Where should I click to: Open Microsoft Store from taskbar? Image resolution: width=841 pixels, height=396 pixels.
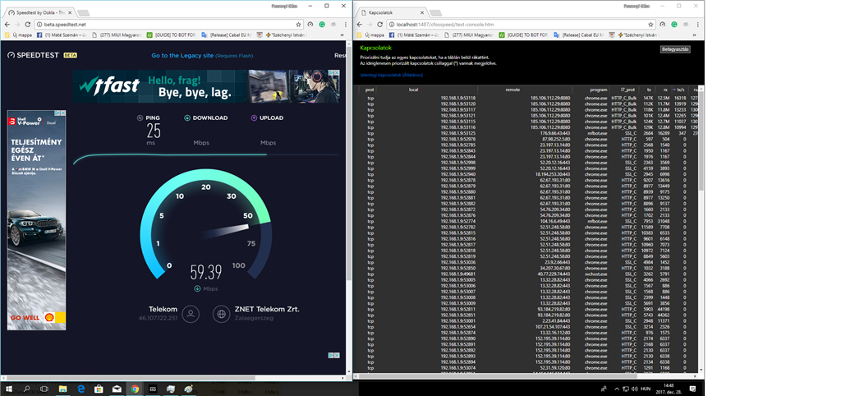tap(99, 389)
